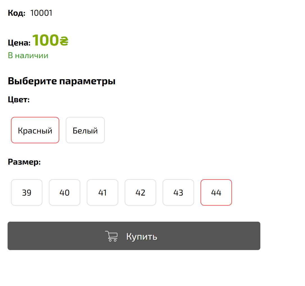Image resolution: width=305 pixels, height=286 pixels.
Task: Choose size 39
Action: point(26,192)
